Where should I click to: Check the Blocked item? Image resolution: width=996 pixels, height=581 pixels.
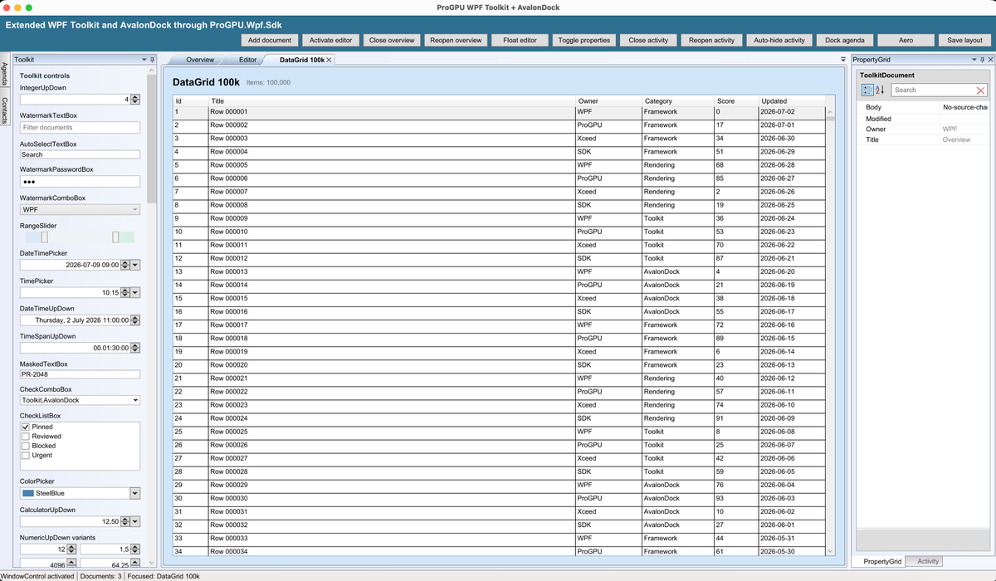tap(26, 446)
